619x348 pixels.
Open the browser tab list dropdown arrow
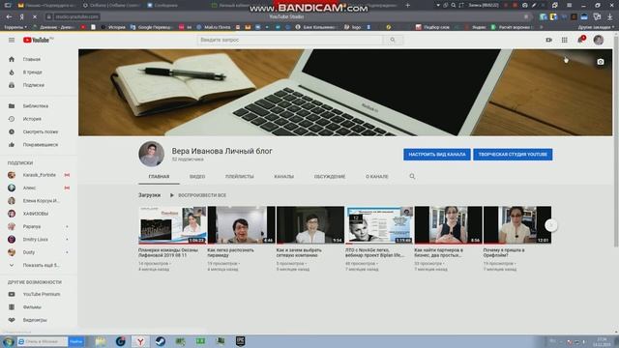438,5
